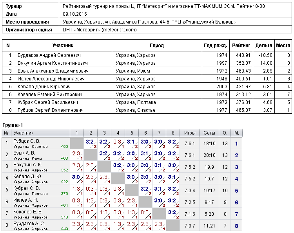Click city cell Украина, Полтава in top table
This screenshot has height=233, width=294.
click(136, 102)
